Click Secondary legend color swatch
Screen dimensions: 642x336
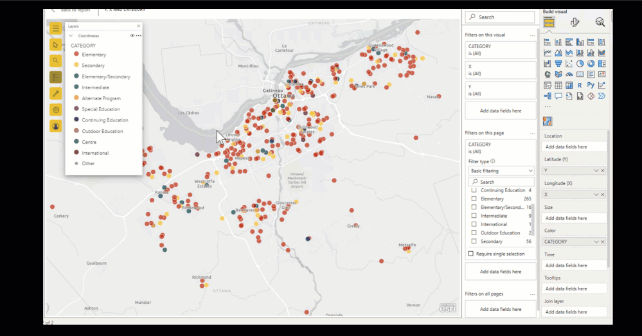click(76, 65)
